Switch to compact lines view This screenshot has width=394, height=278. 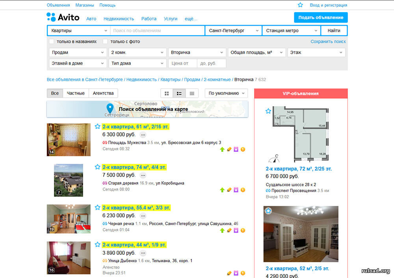[192, 93]
